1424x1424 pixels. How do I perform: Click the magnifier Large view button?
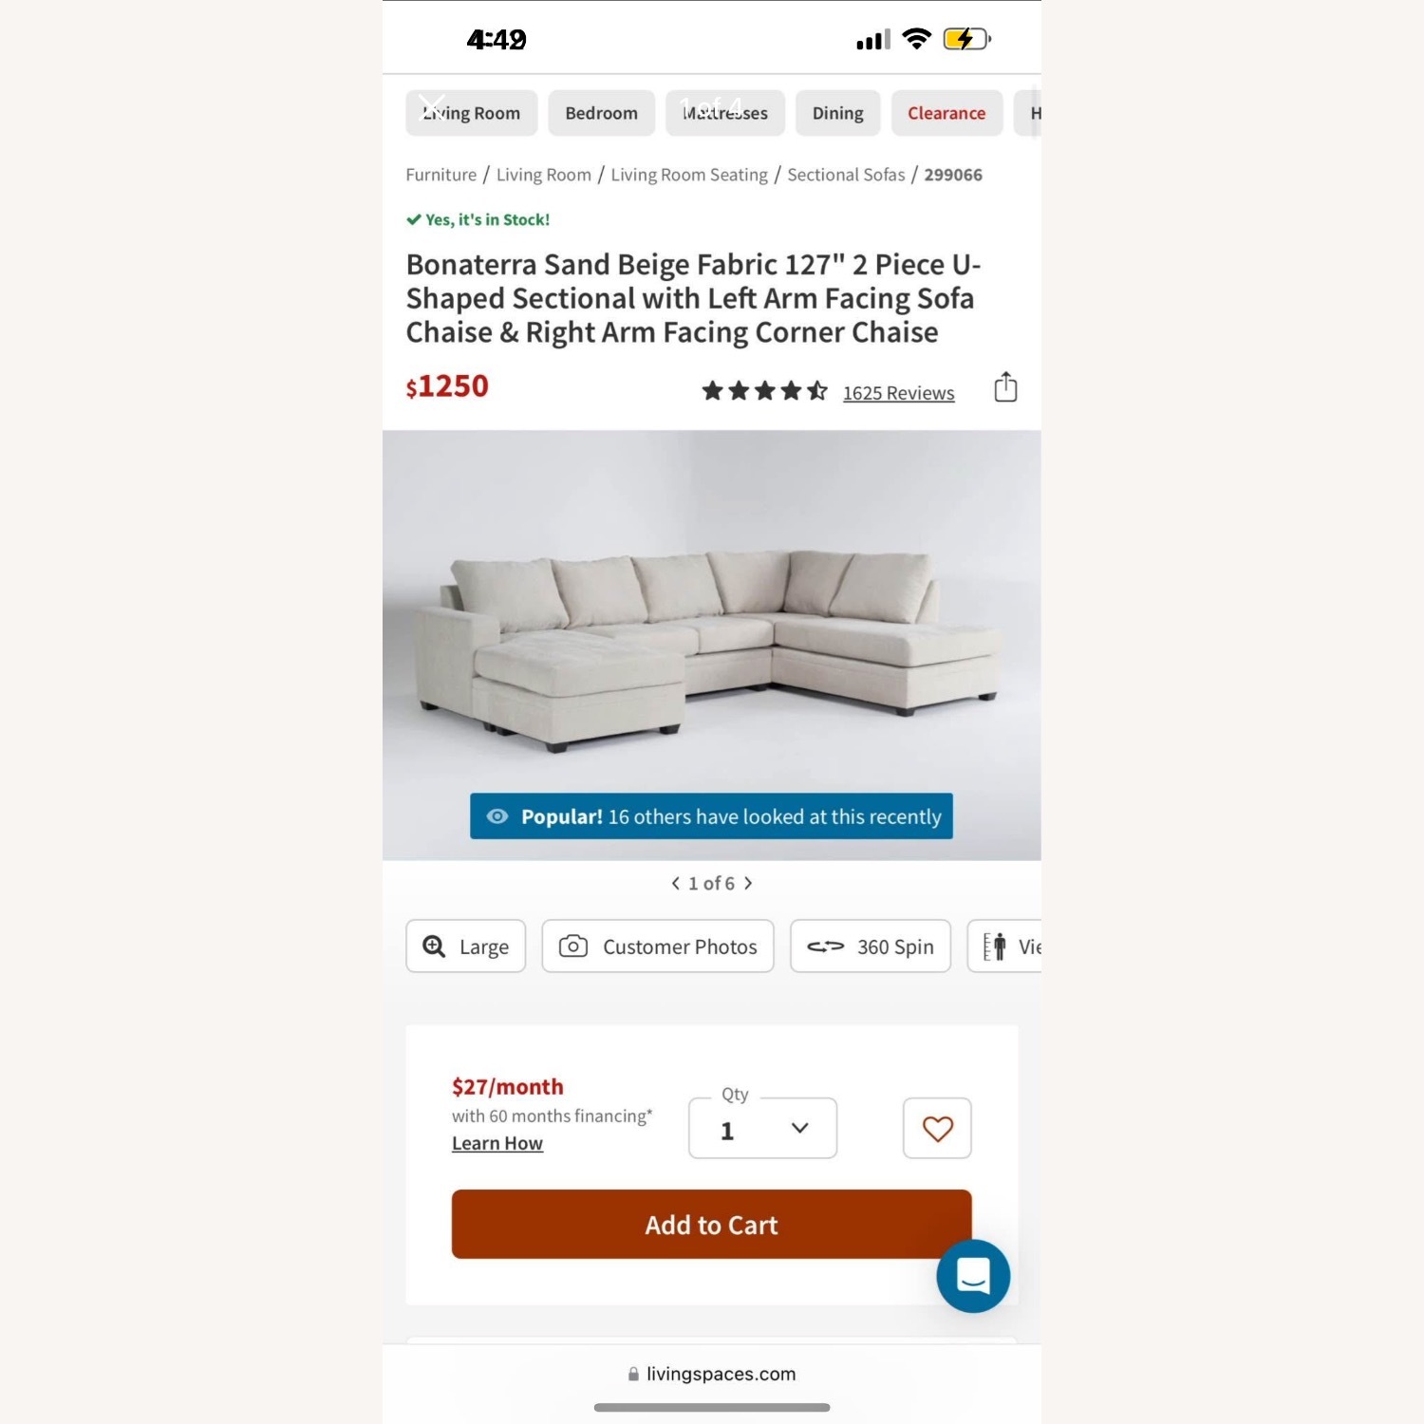coord(465,946)
